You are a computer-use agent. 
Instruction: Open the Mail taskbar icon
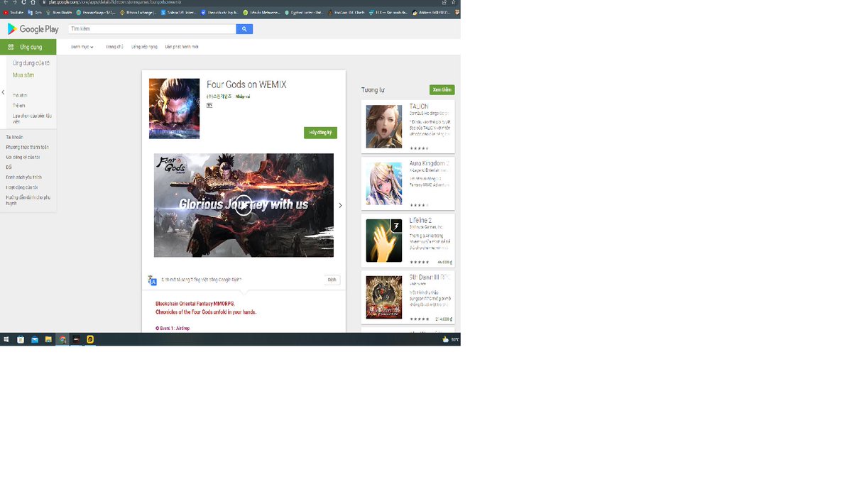click(x=34, y=340)
